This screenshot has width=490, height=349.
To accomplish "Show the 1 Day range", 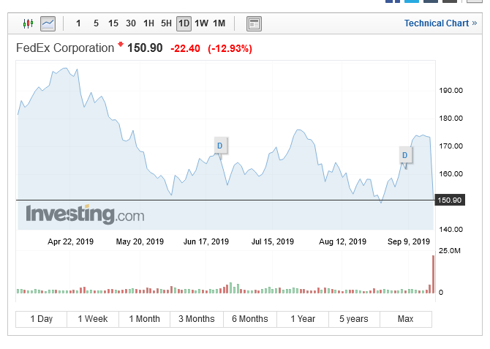I will [41, 319].
